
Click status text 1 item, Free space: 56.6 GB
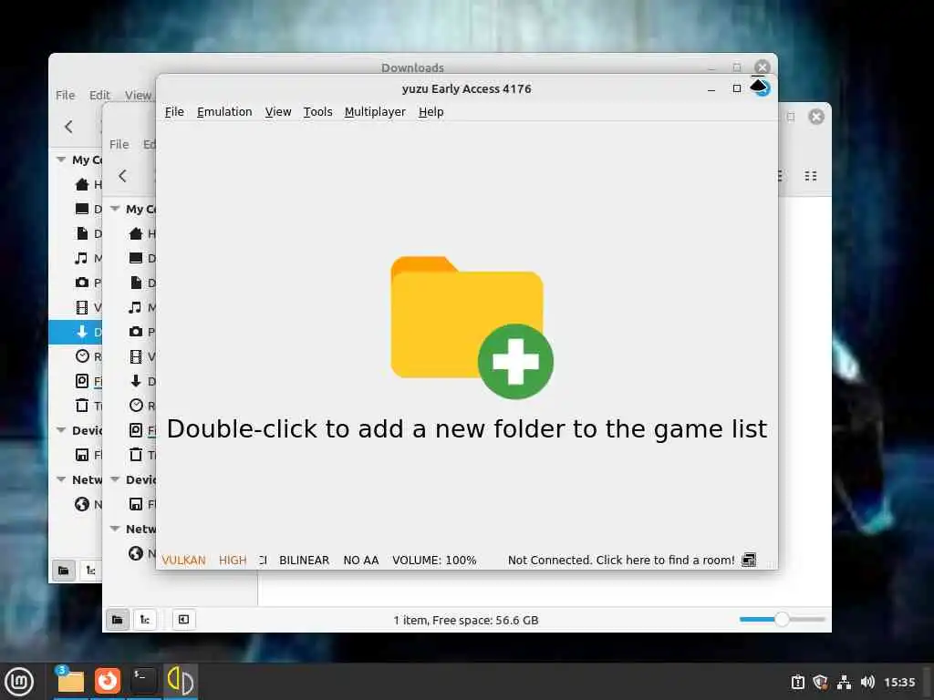[466, 620]
